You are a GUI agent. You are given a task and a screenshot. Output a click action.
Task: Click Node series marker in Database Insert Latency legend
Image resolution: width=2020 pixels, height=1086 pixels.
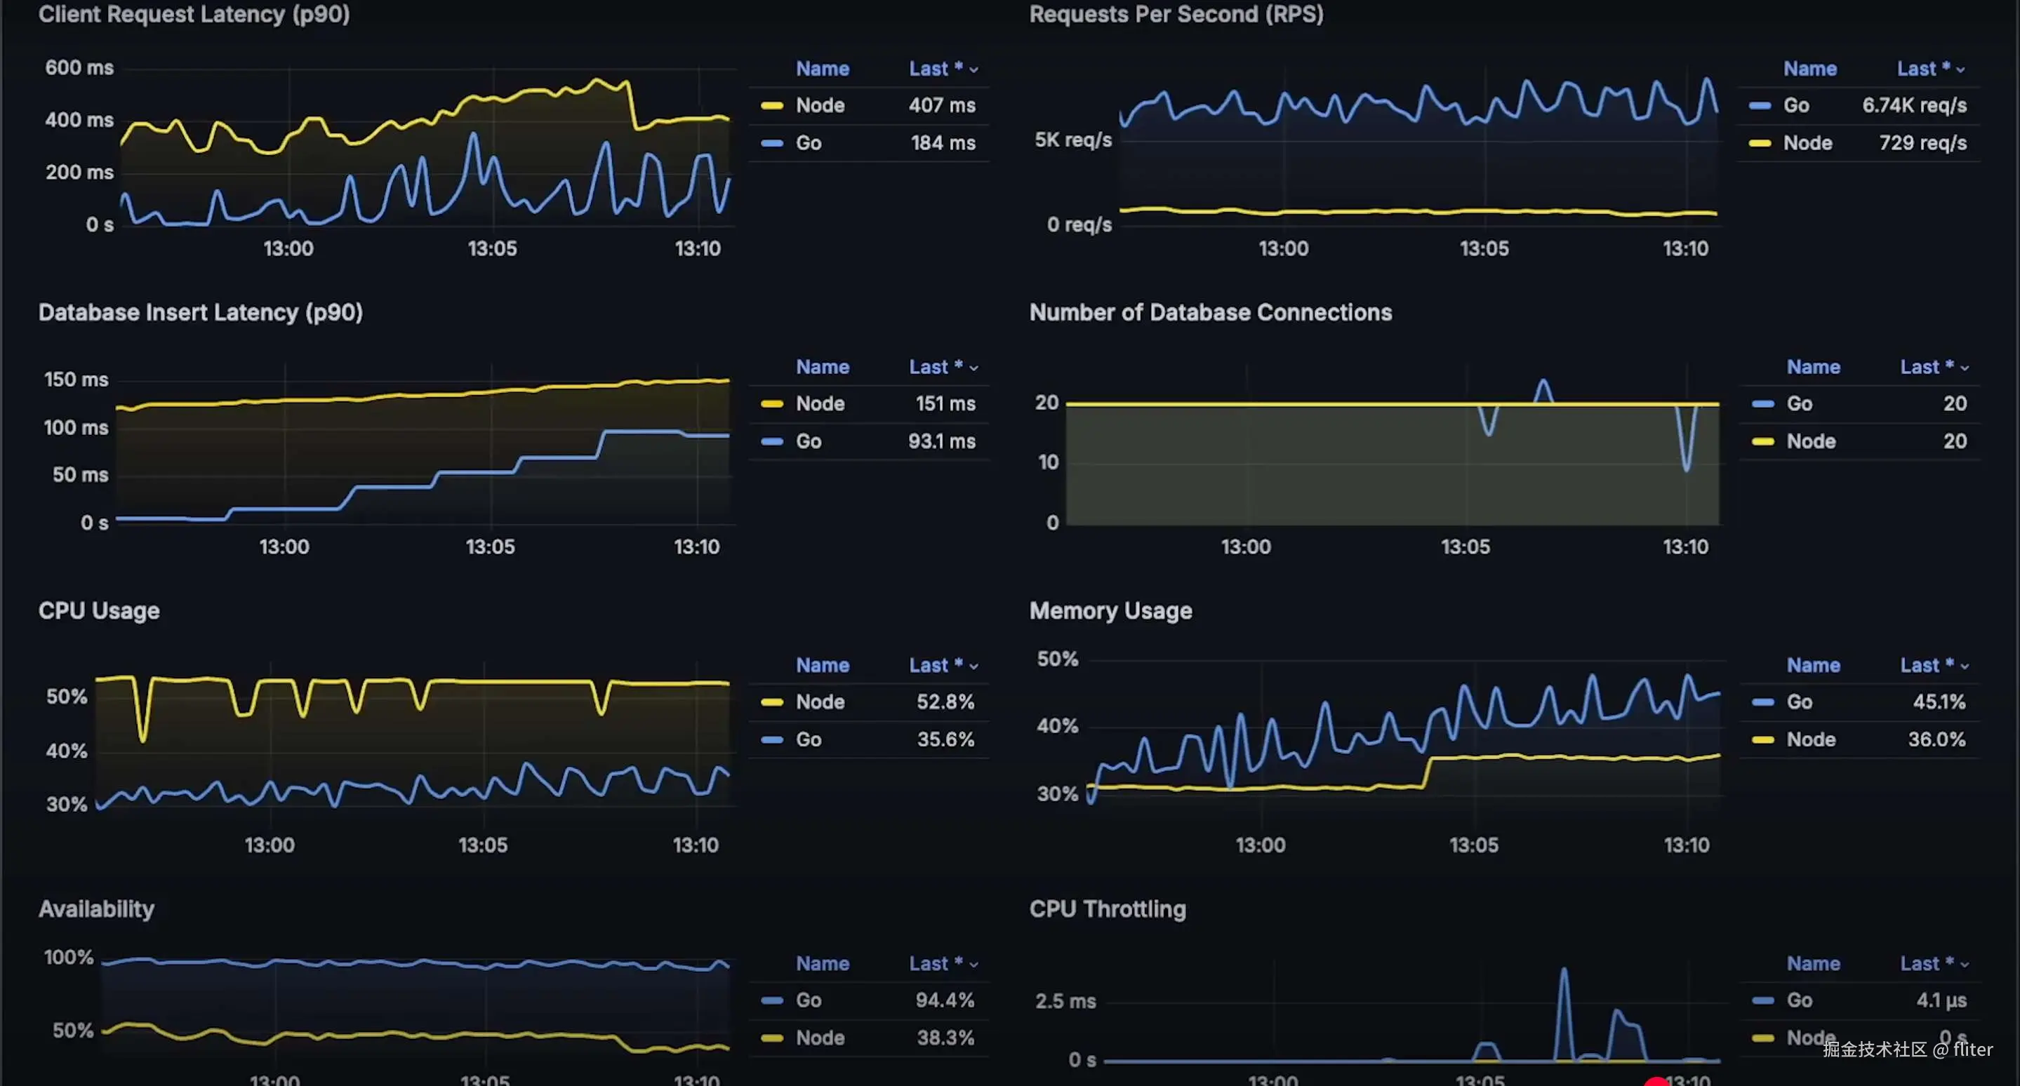tap(771, 404)
